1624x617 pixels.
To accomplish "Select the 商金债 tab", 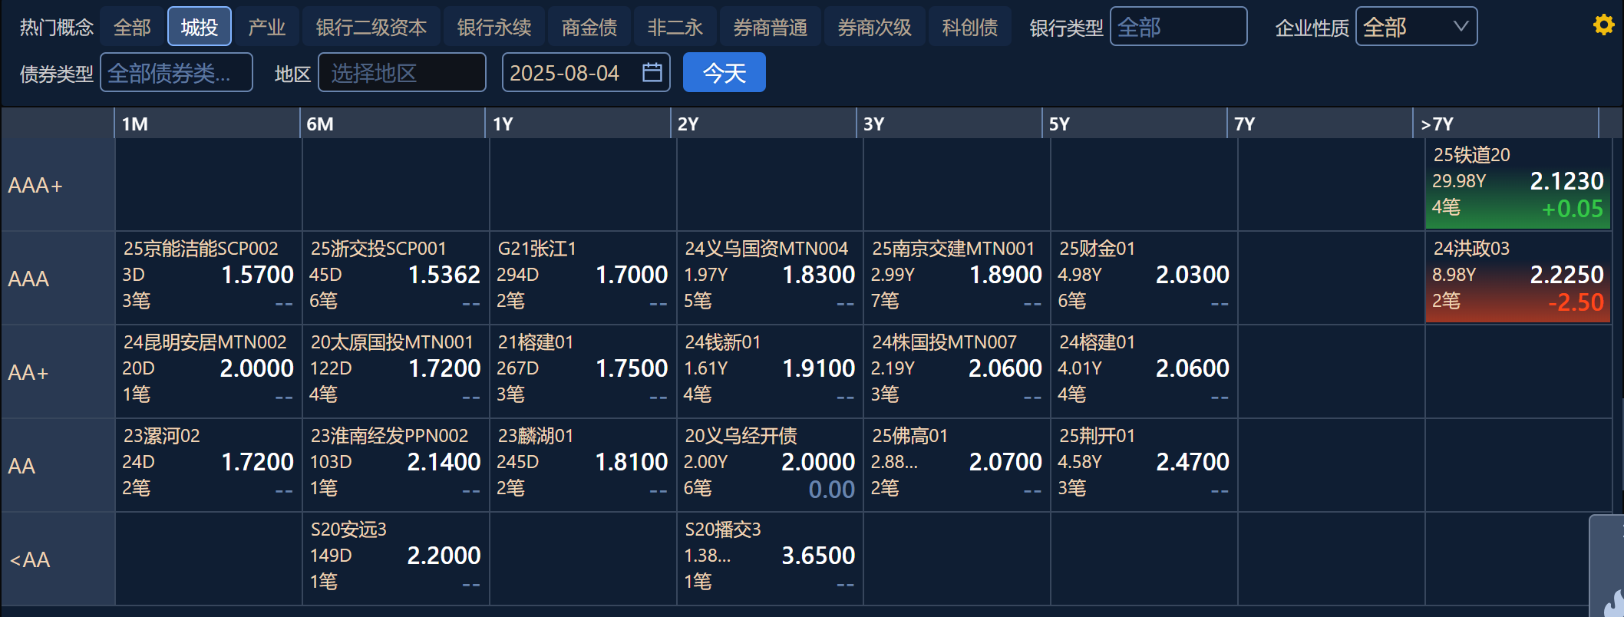I will [589, 28].
